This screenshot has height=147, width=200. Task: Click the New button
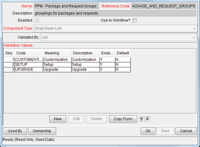[58, 119]
